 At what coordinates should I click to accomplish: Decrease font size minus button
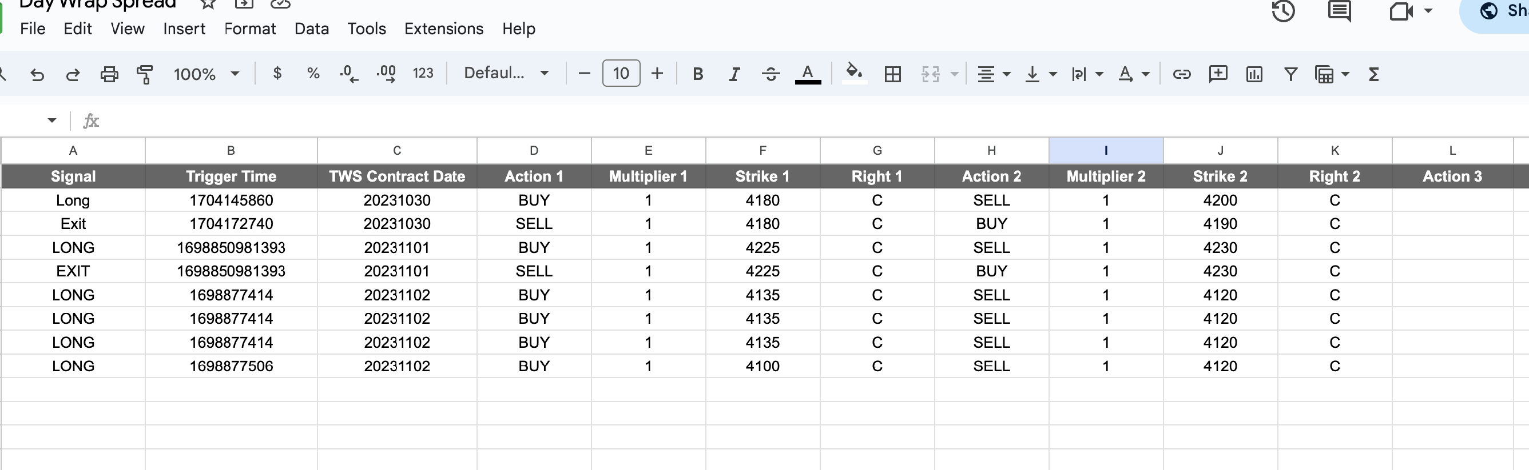pos(584,74)
